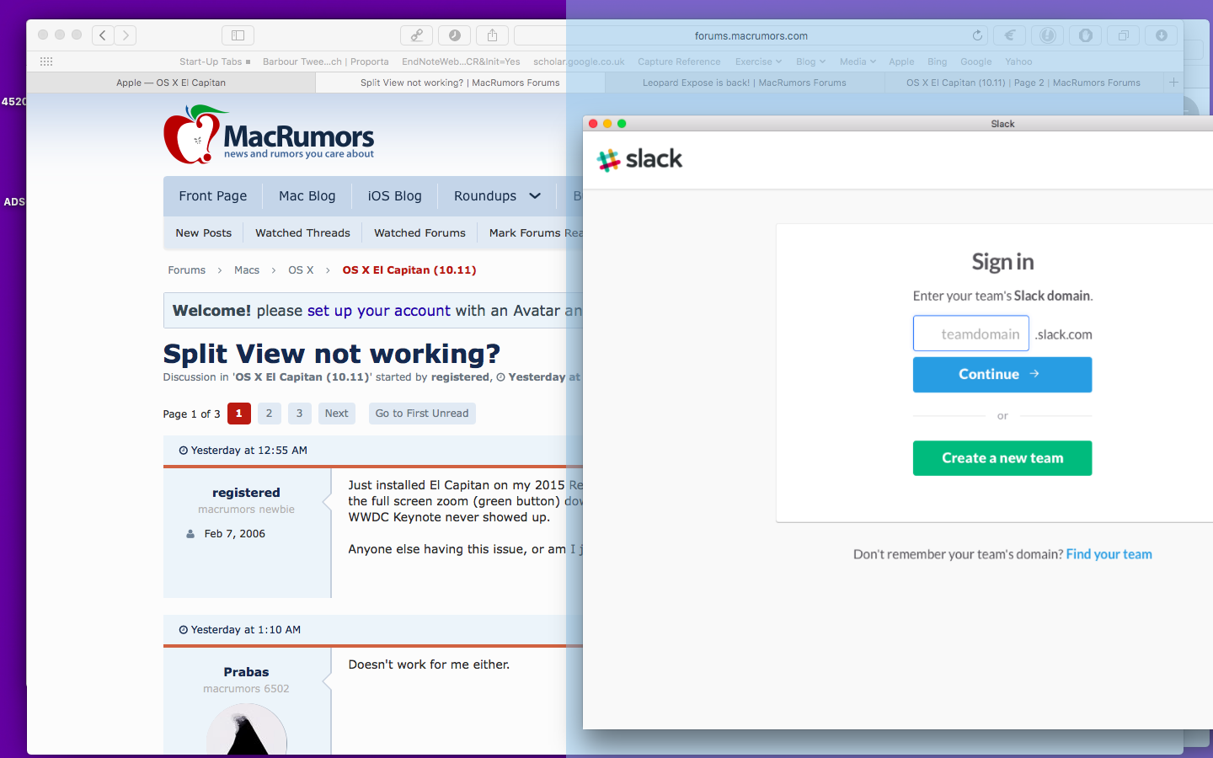Open the Blog bookmarks folder dropdown
Image resolution: width=1213 pixels, height=758 pixels.
click(x=810, y=61)
